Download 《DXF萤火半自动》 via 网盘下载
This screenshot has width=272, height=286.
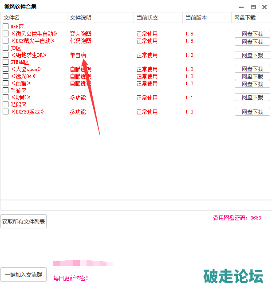pyautogui.click(x=252, y=42)
